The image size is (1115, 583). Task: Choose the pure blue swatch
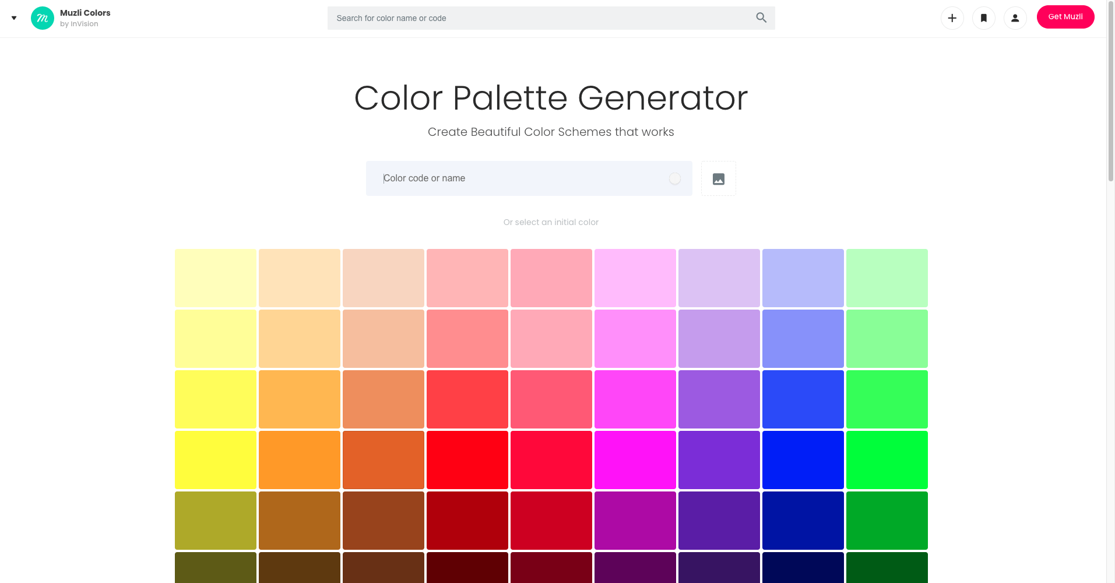pyautogui.click(x=803, y=460)
